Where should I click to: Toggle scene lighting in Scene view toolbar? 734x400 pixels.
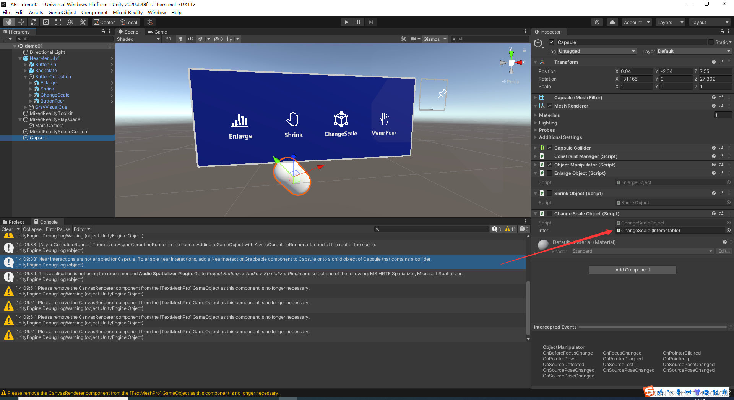pyautogui.click(x=181, y=39)
